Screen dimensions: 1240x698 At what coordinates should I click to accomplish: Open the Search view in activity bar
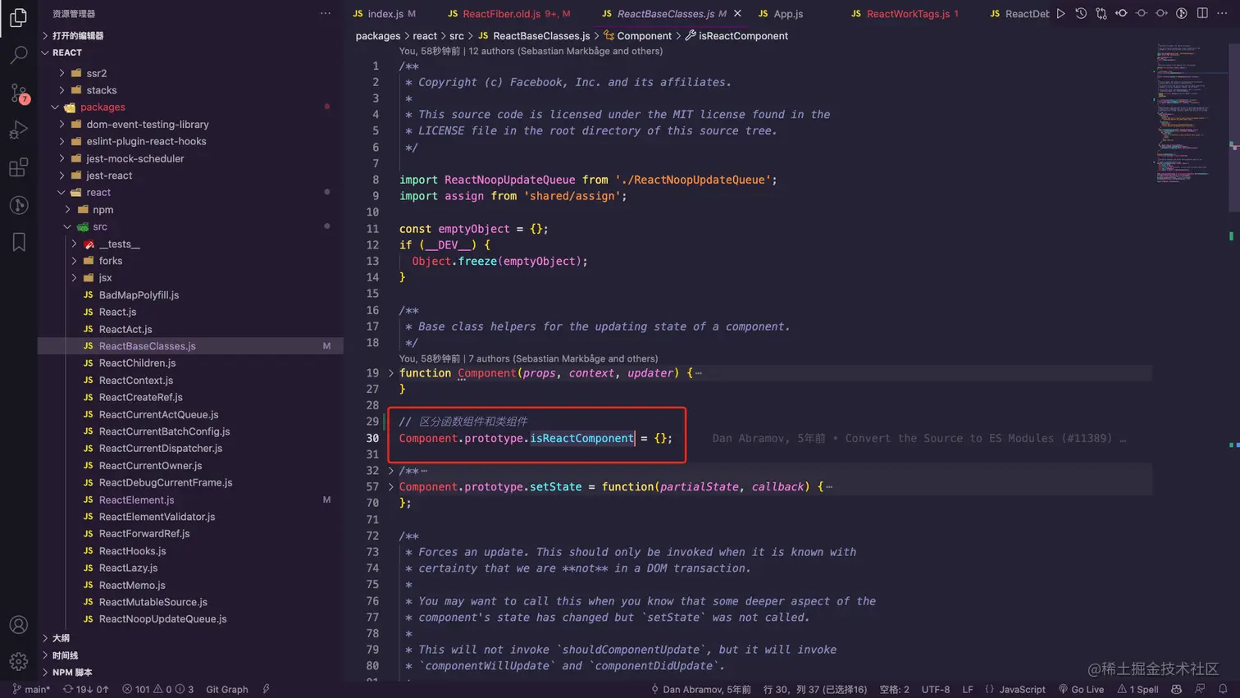(x=18, y=55)
